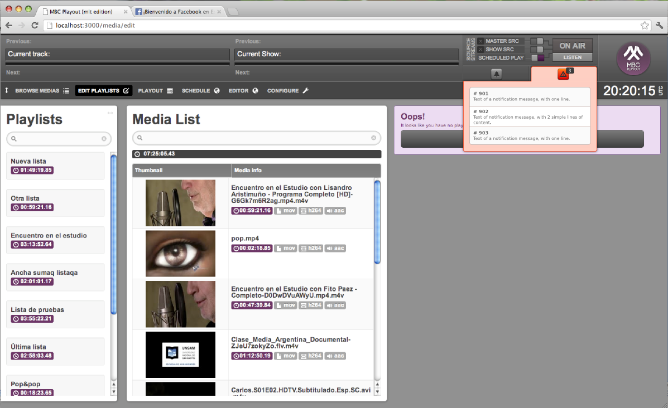Click the Playlists scrollbar down arrow
668x408 pixels.
tap(113, 392)
